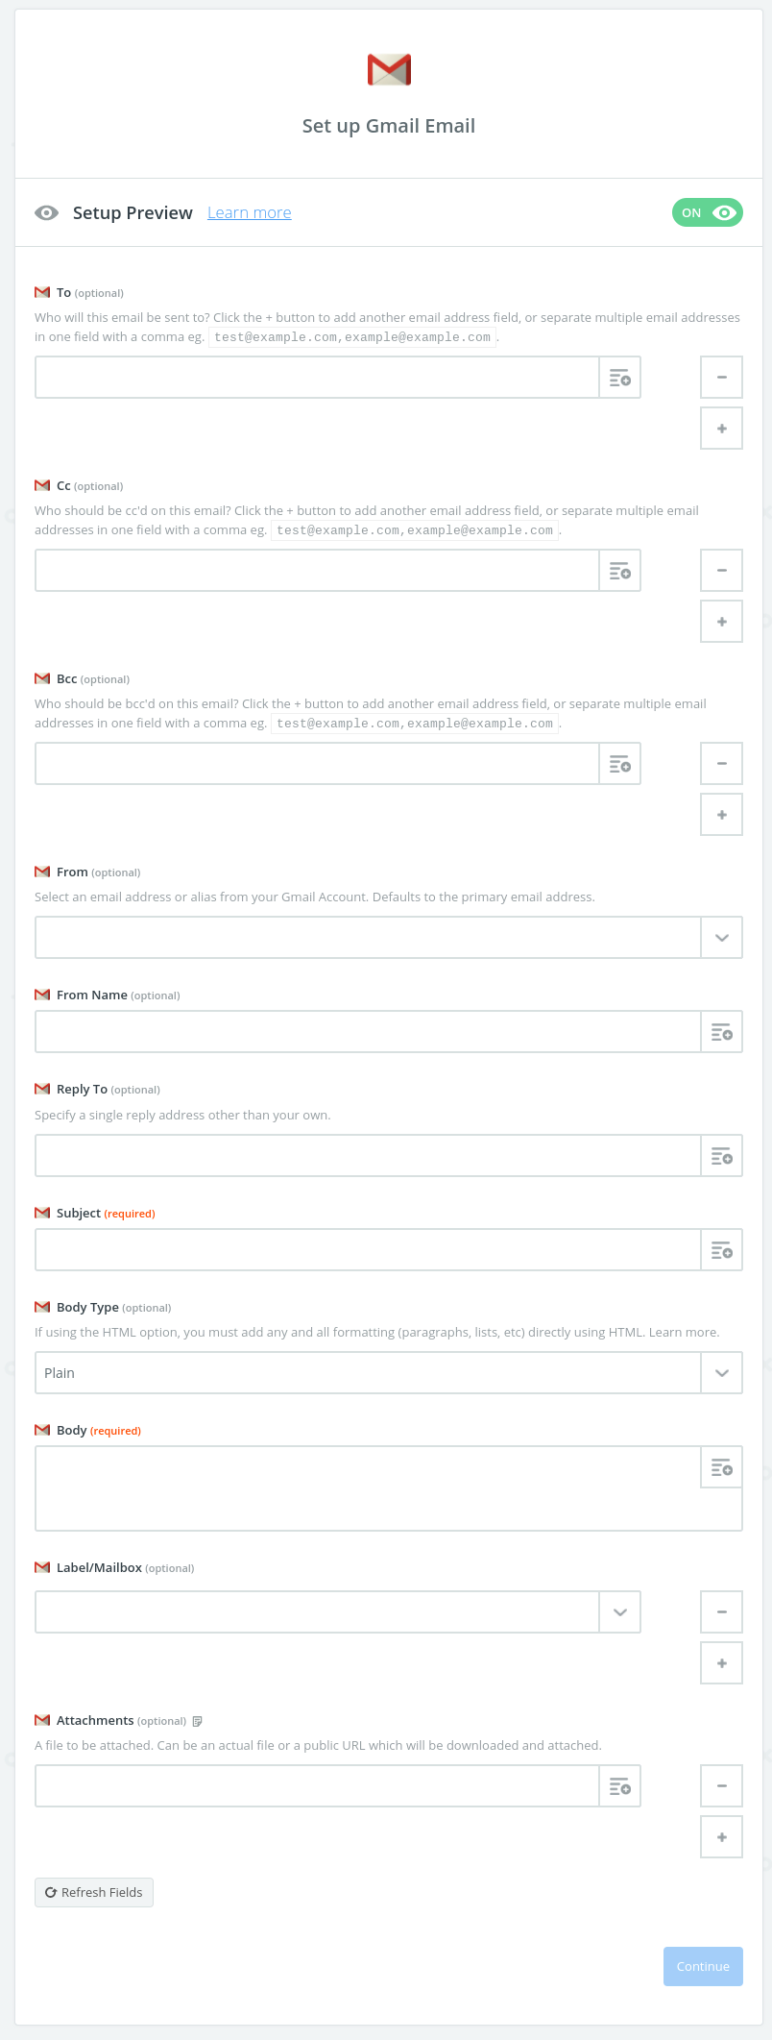Toggle Setup Preview ON switch
The image size is (772, 2040).
click(x=708, y=212)
